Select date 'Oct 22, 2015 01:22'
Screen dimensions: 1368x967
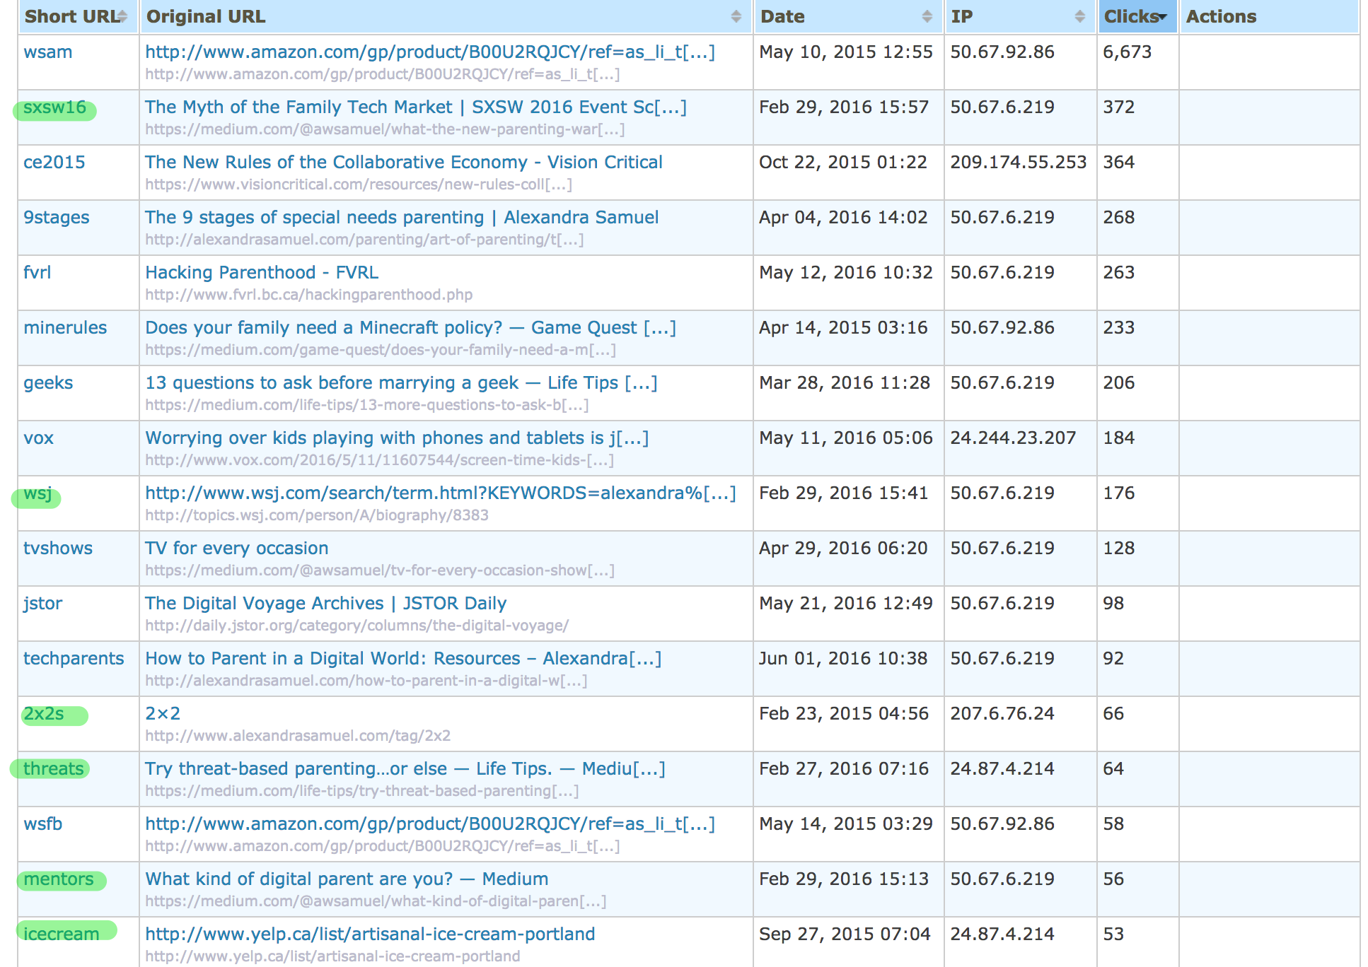click(x=843, y=163)
